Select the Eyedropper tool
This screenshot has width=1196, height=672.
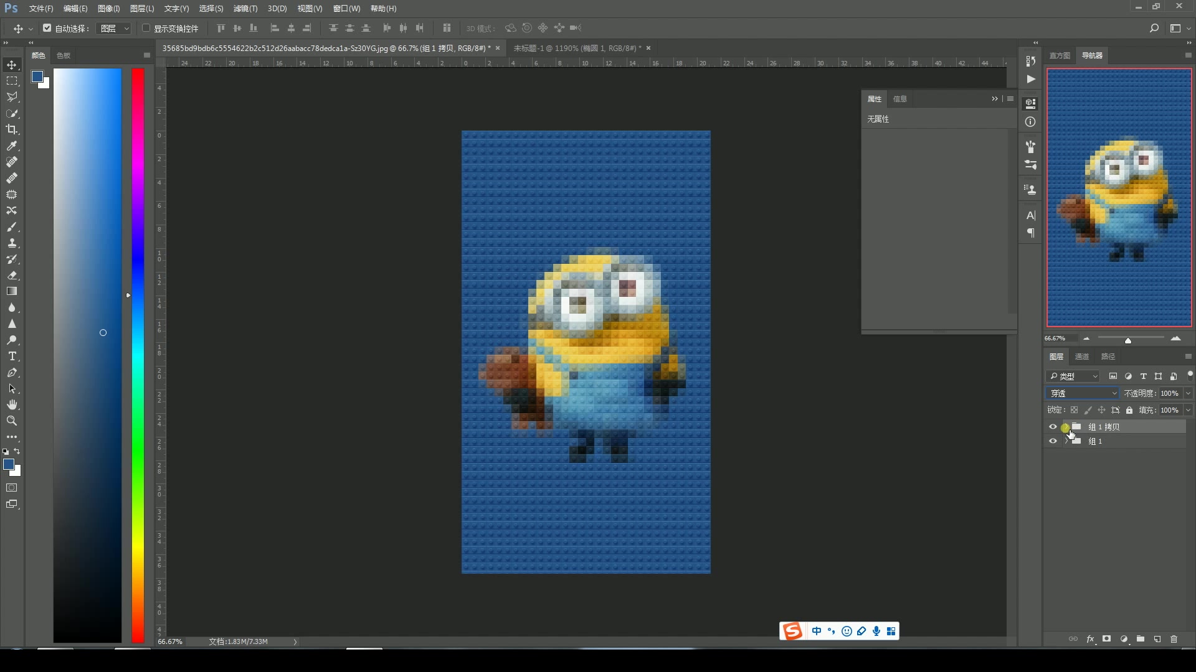pyautogui.click(x=12, y=146)
